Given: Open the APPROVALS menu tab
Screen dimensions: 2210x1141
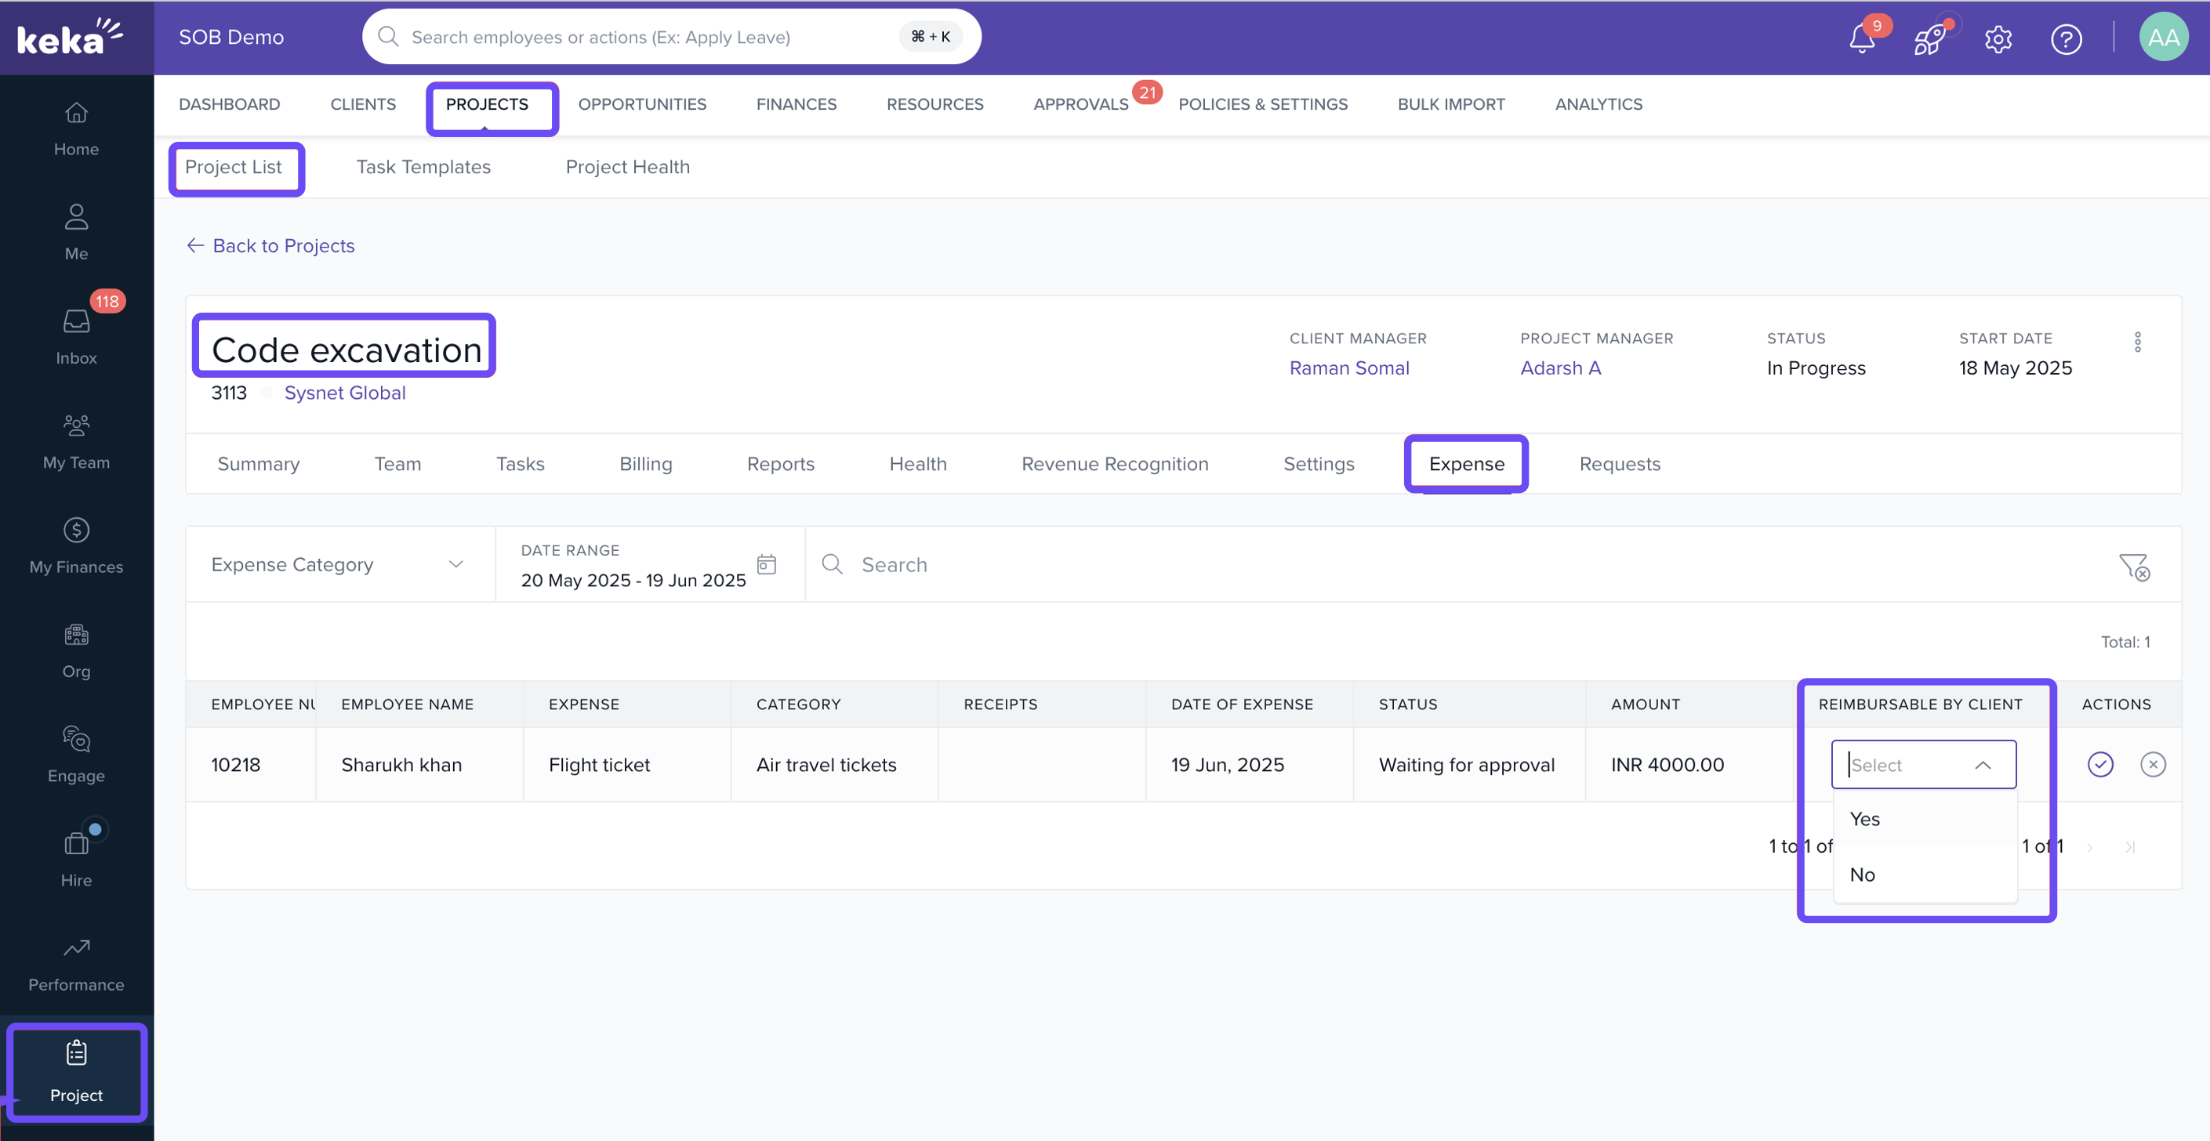Looking at the screenshot, I should 1080,103.
